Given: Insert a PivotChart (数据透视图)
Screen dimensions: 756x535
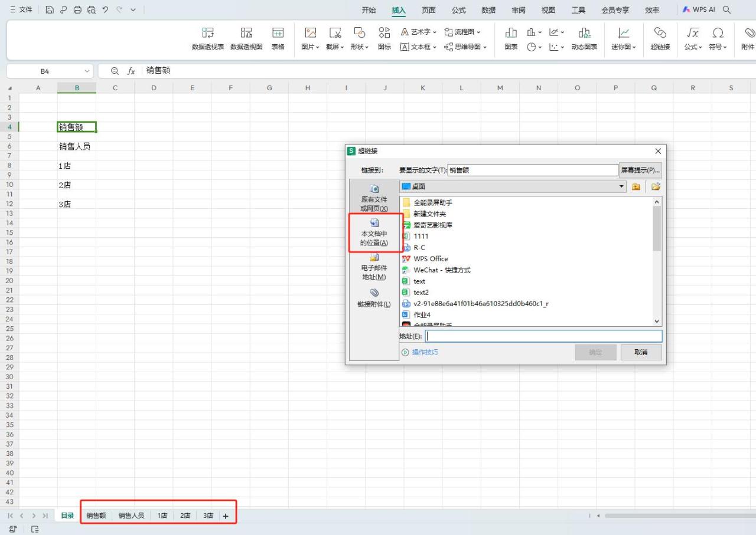Looking at the screenshot, I should coord(246,39).
